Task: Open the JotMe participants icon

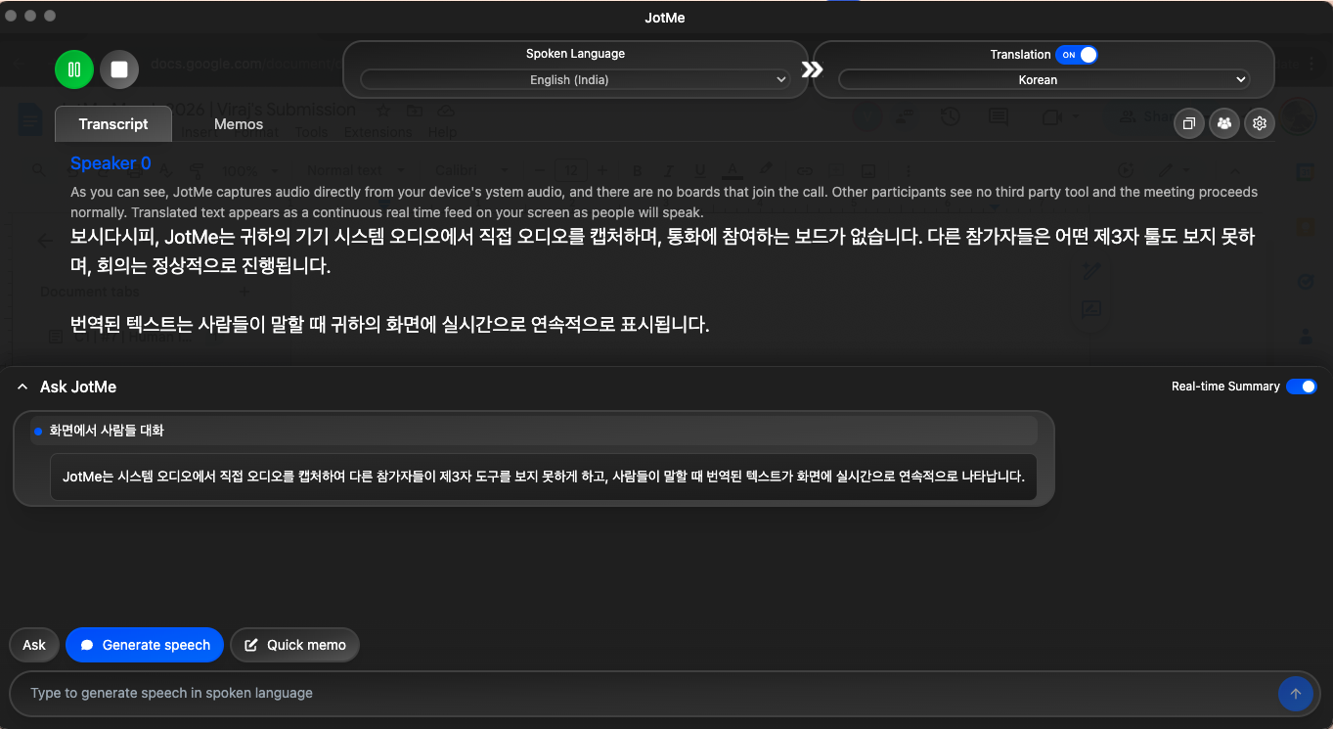Action: tap(1224, 123)
